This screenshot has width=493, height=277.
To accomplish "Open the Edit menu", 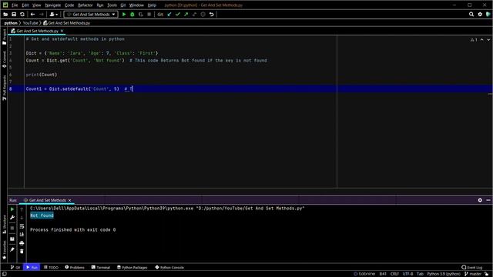I will 25,5.
